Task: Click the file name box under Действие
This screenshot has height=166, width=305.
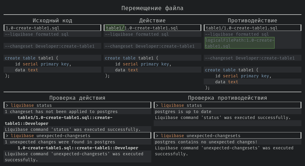Action: [x=152, y=28]
